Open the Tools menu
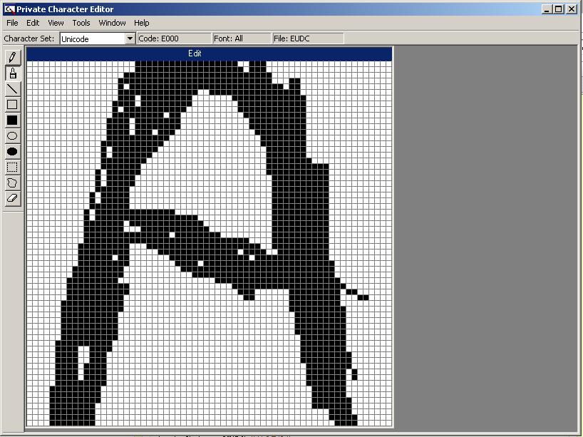Image resolution: width=583 pixels, height=437 pixels. [x=81, y=23]
